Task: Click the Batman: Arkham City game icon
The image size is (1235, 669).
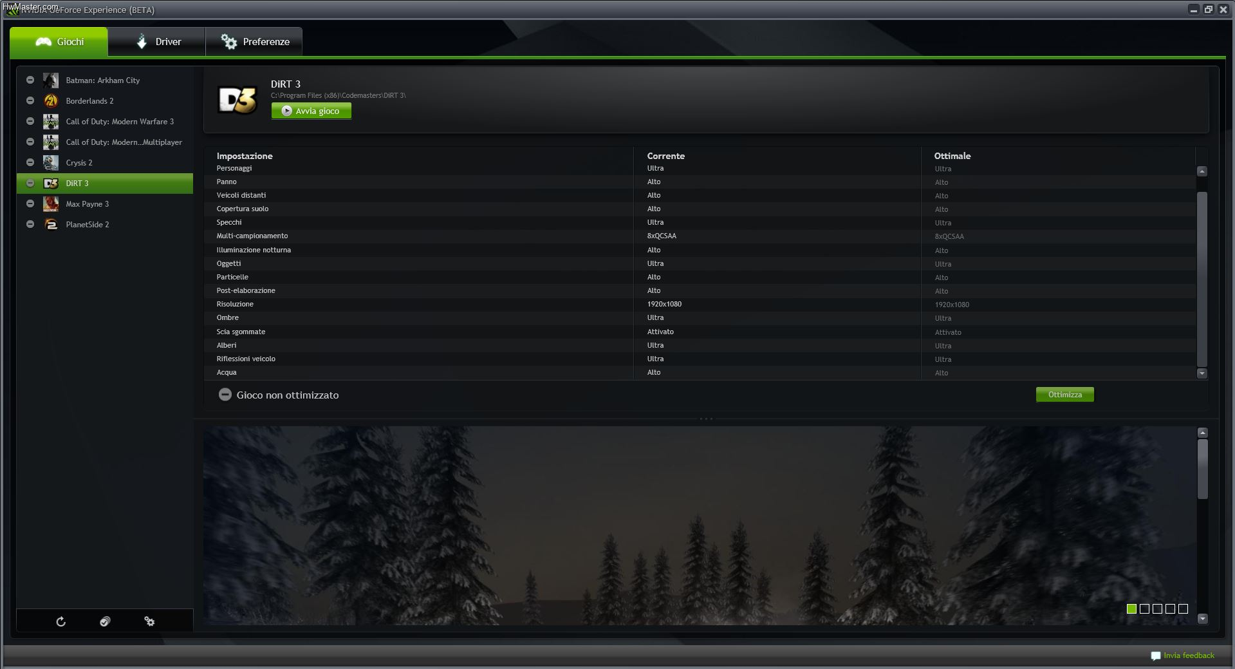Action: click(51, 80)
